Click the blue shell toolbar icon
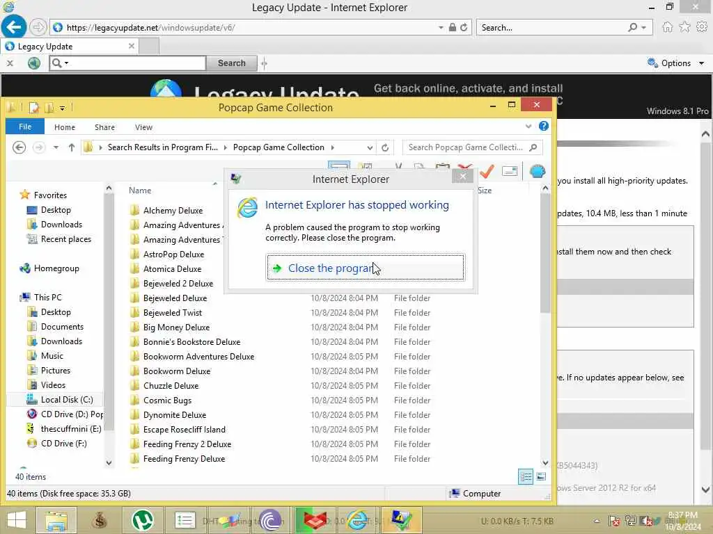713x534 pixels. click(x=538, y=171)
